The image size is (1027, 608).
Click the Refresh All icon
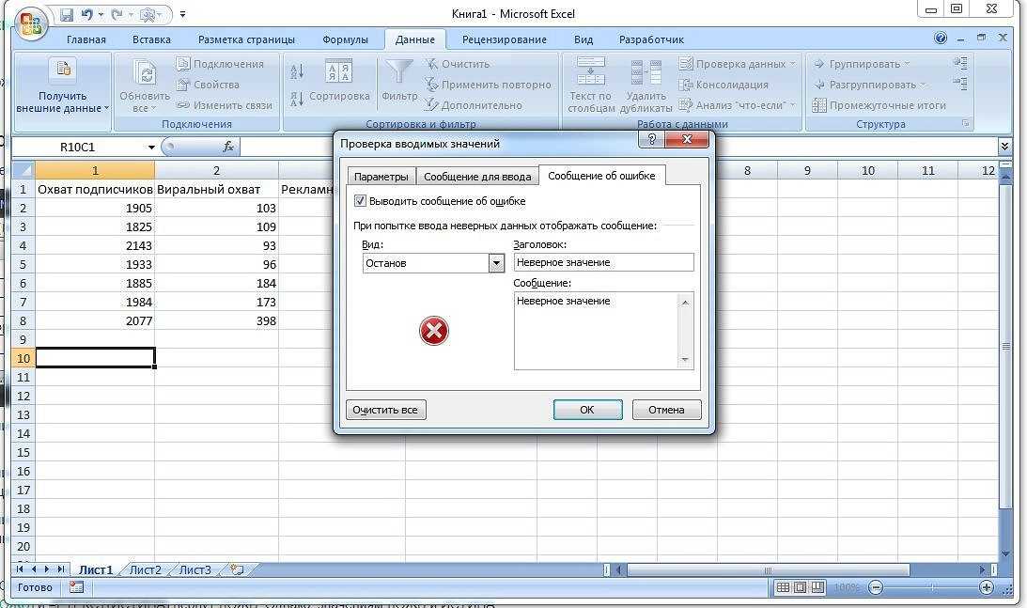[x=144, y=73]
